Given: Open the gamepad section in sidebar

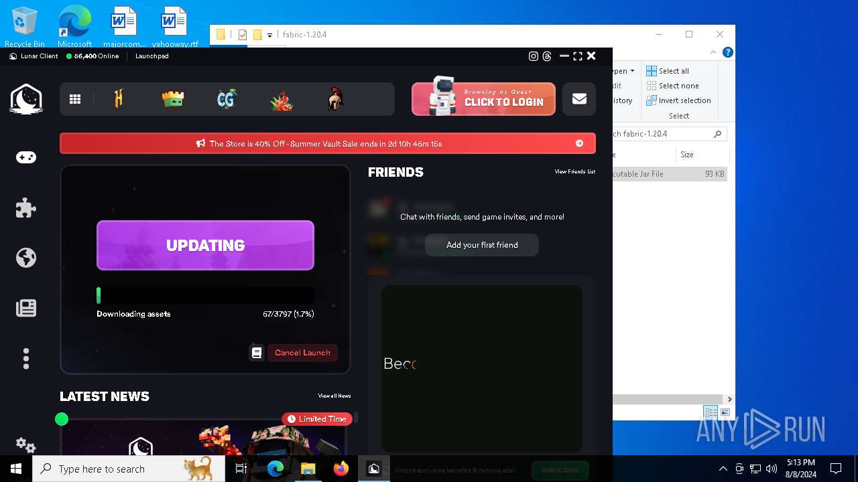Looking at the screenshot, I should point(26,157).
